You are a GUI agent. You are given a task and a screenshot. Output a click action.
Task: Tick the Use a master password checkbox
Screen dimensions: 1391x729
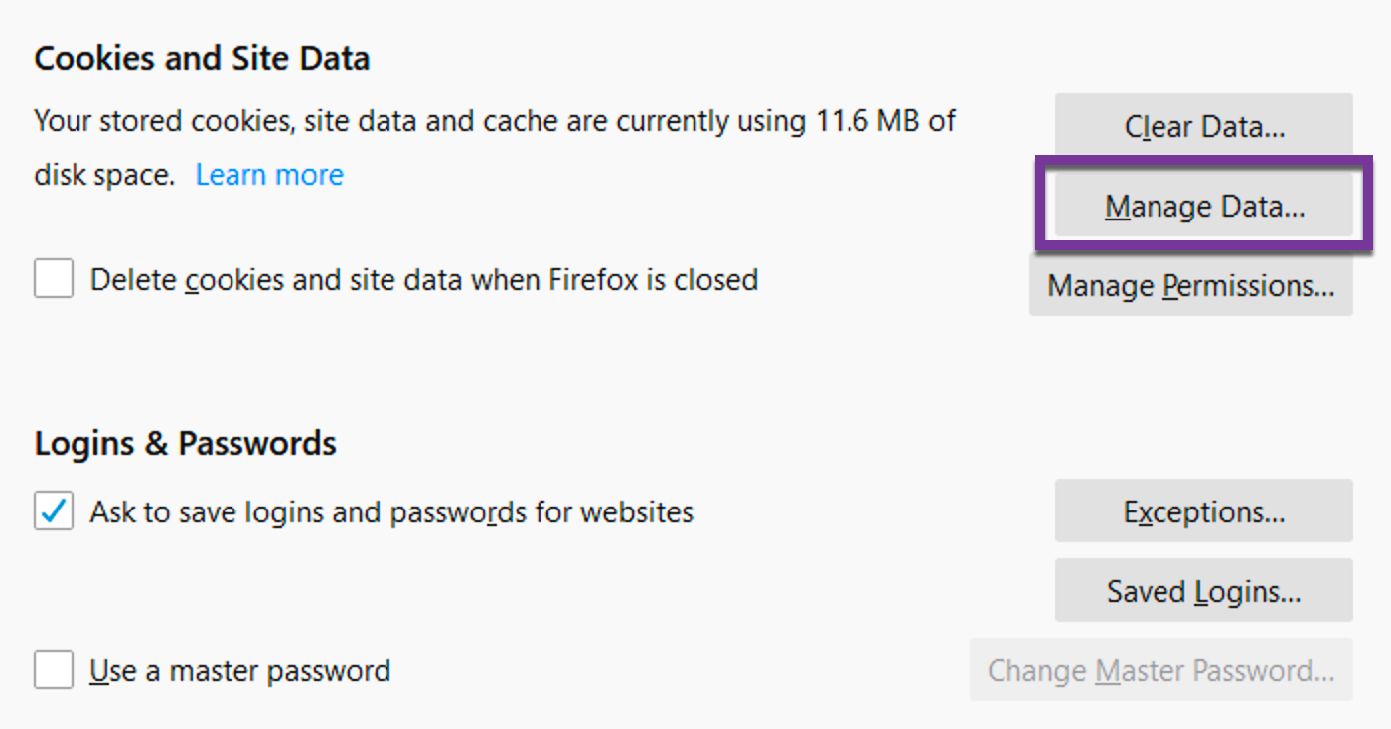(54, 671)
